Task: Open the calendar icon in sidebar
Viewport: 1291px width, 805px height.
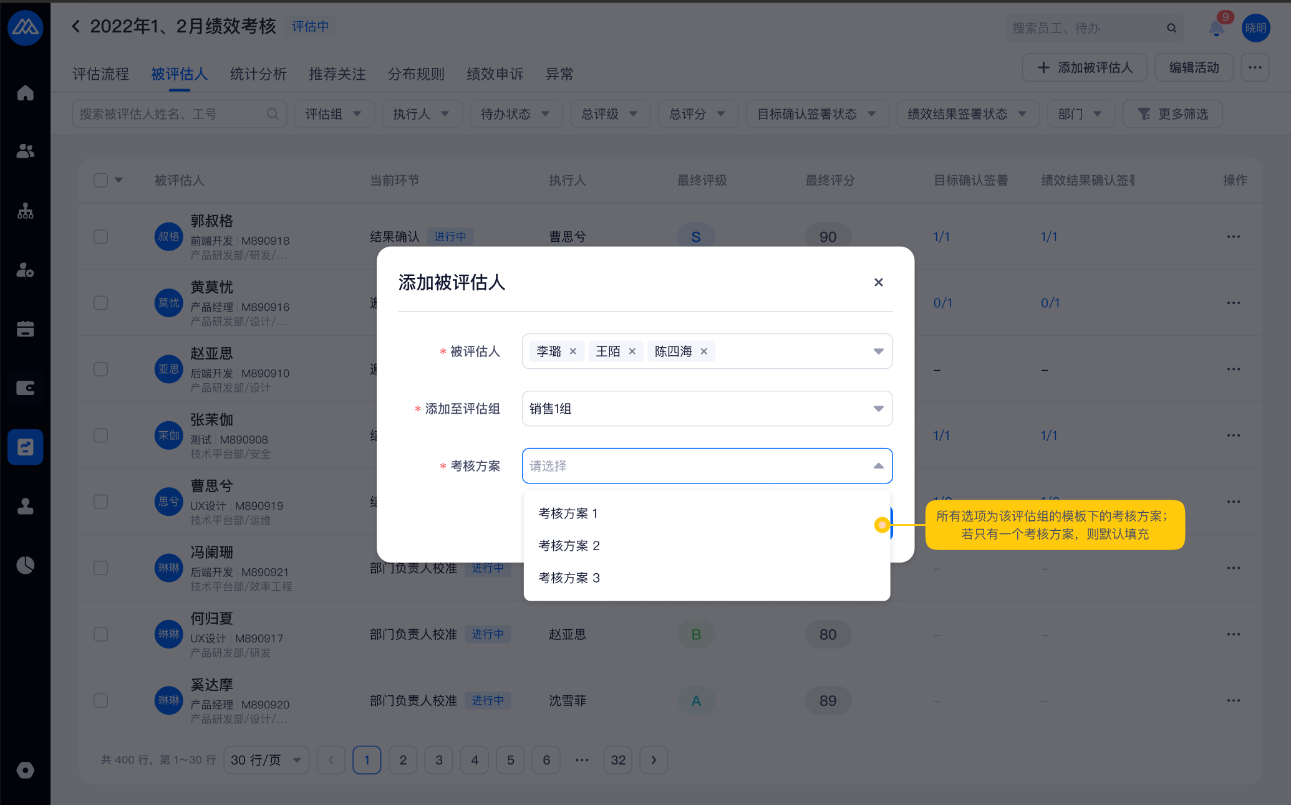Action: point(25,329)
